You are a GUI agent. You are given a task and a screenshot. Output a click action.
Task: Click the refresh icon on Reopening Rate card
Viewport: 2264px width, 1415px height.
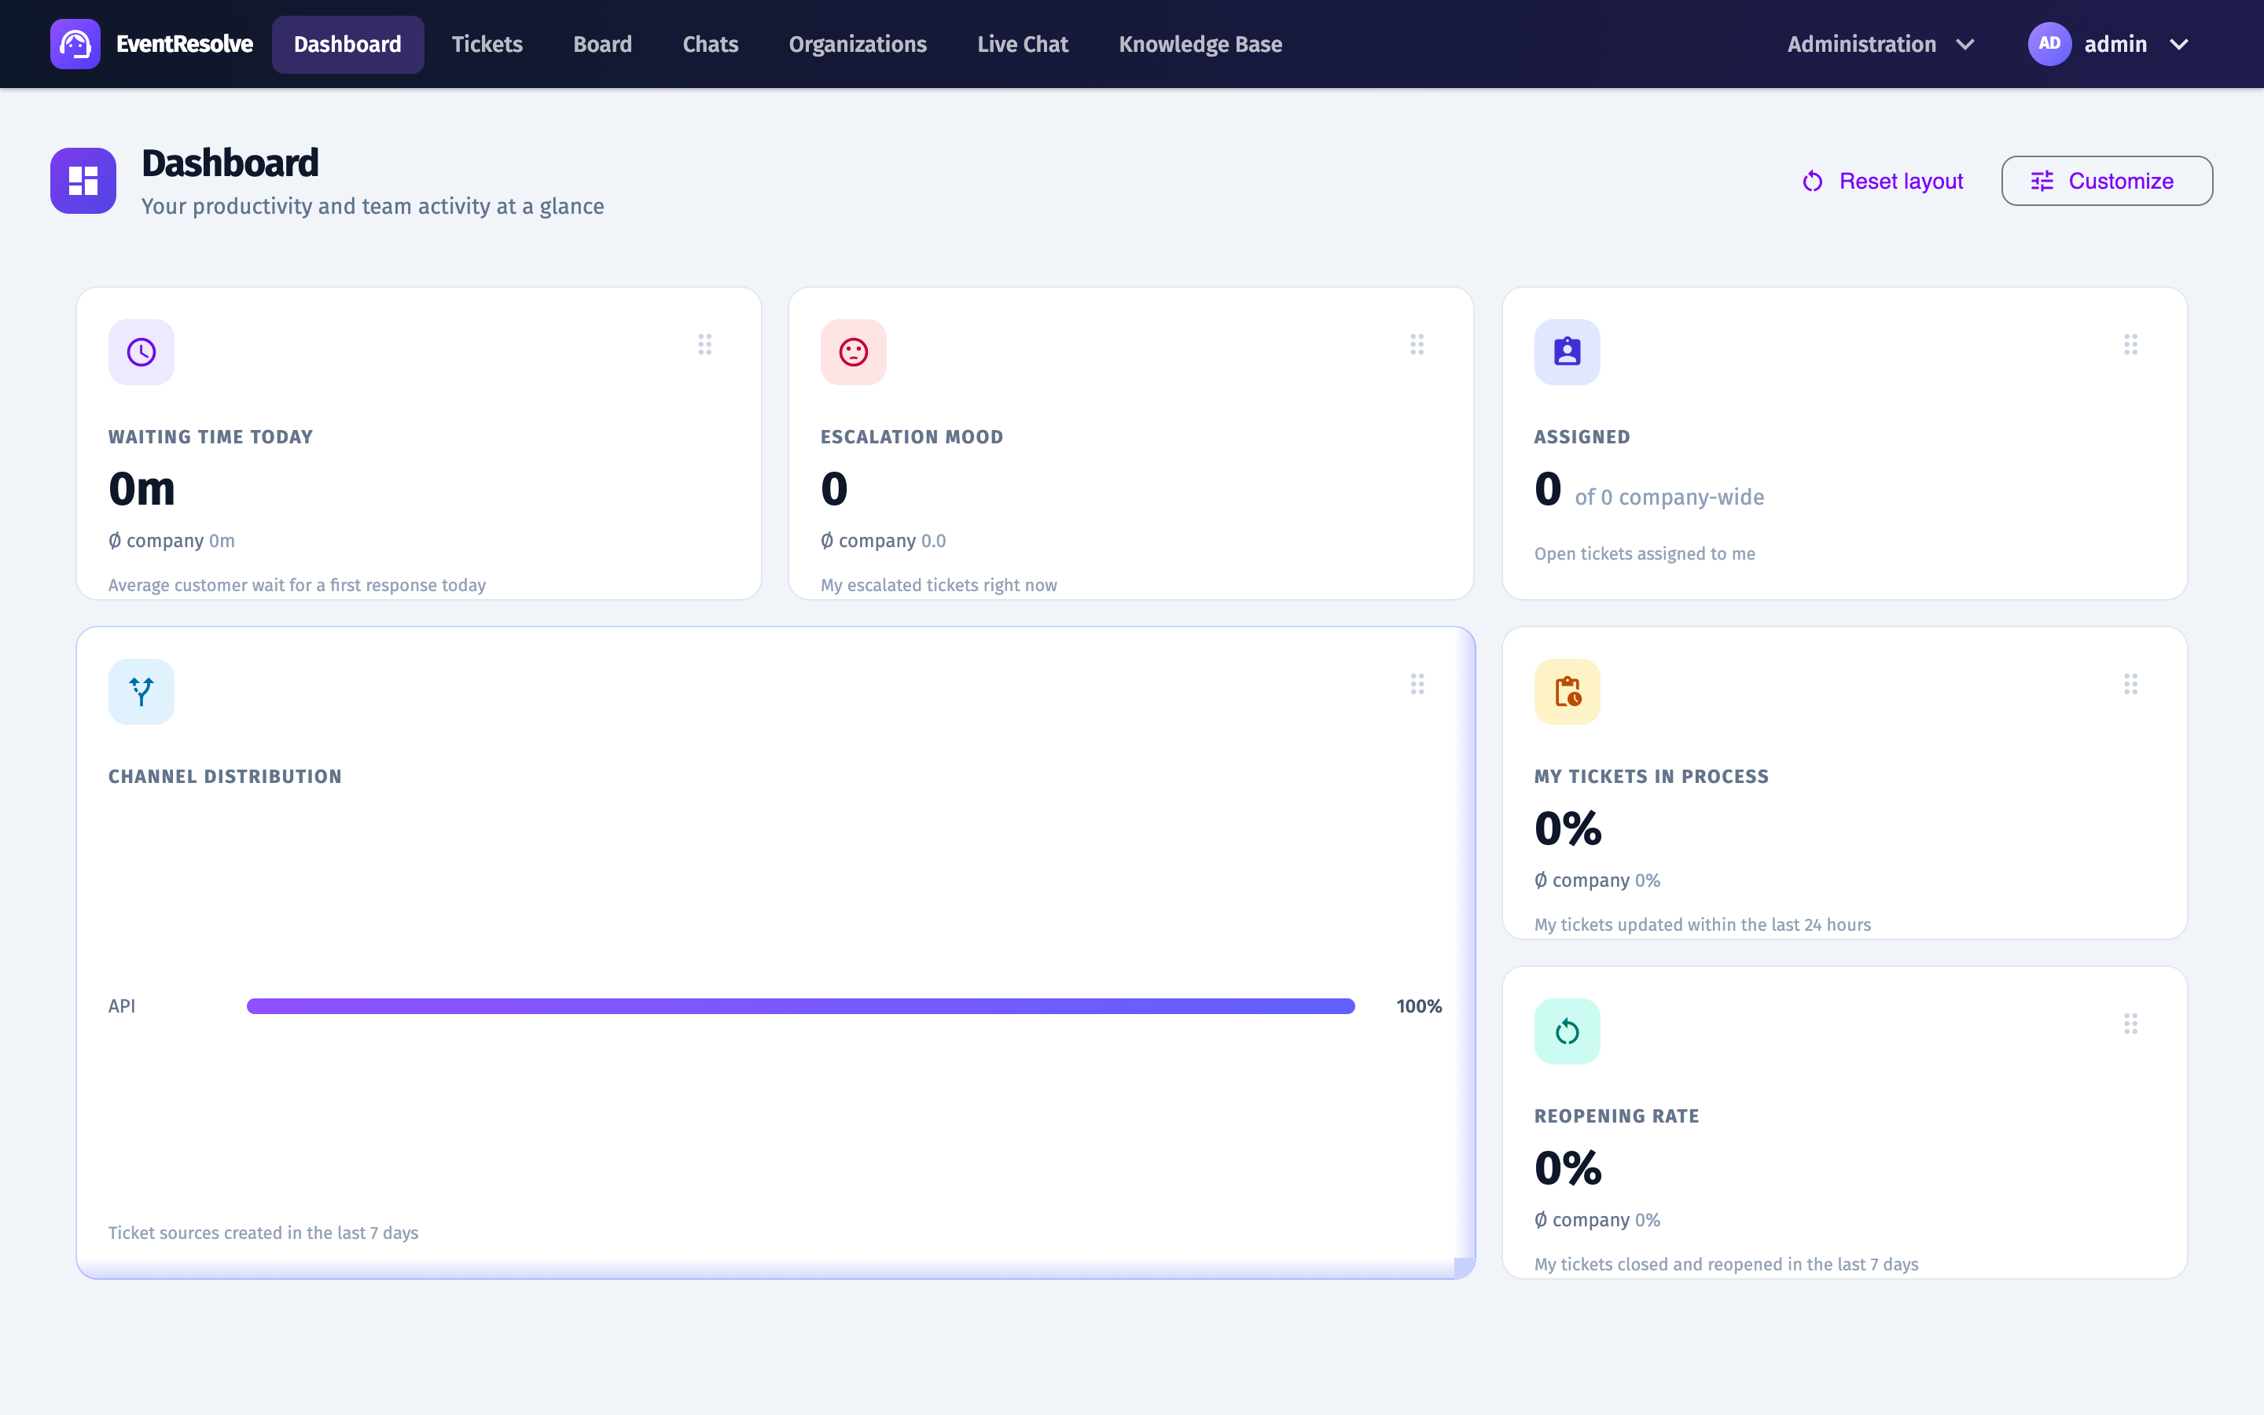tap(1567, 1031)
